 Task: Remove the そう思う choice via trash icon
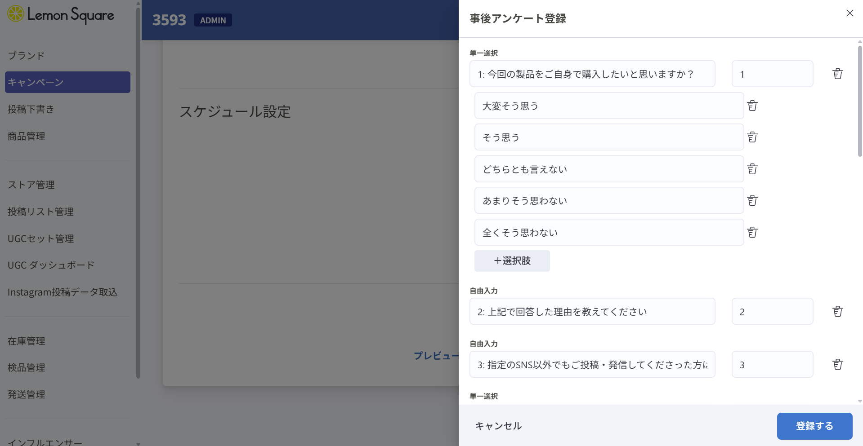pyautogui.click(x=752, y=137)
